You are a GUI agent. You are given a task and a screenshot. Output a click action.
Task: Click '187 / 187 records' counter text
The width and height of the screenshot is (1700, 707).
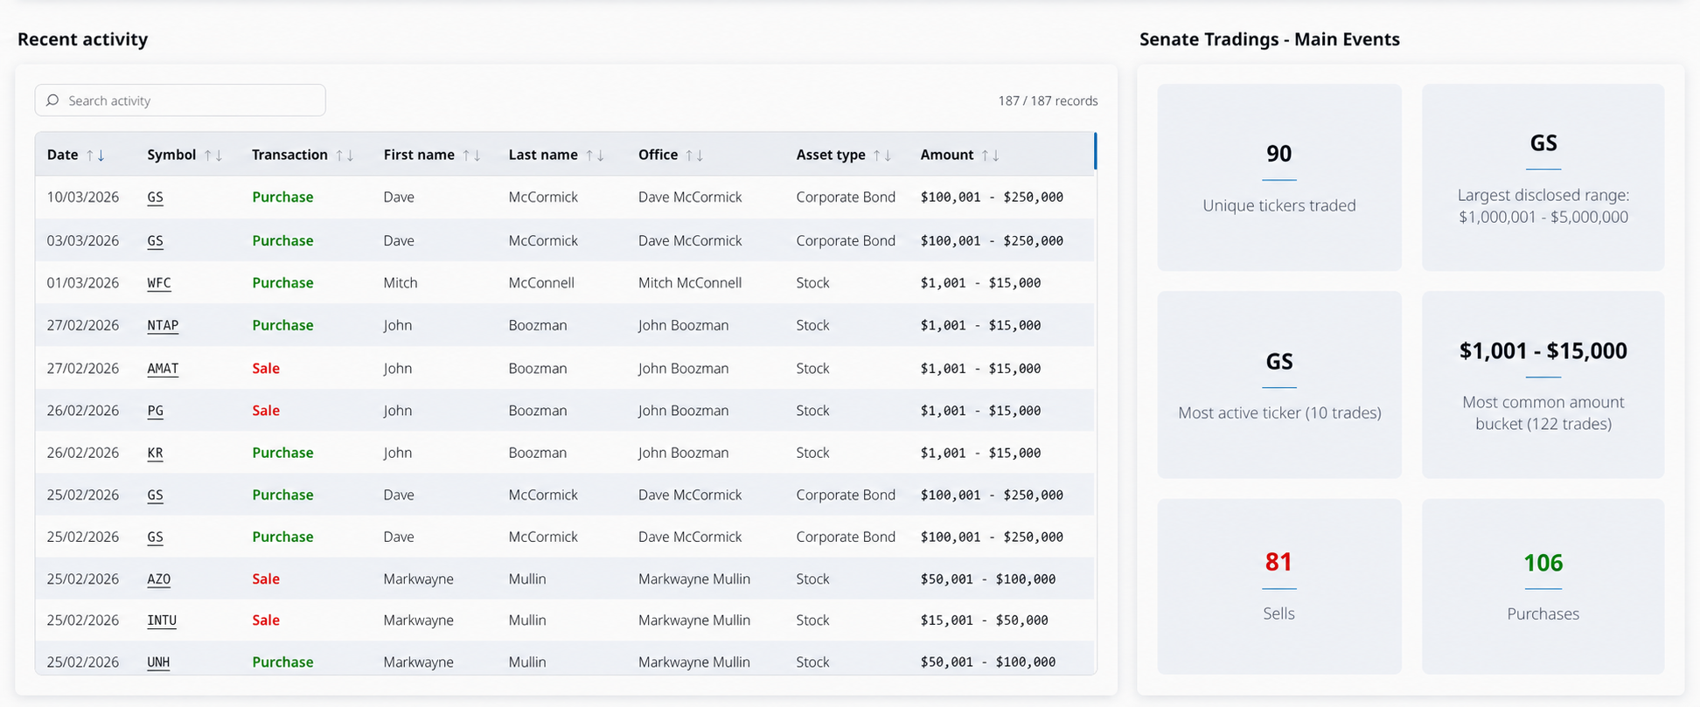1048,101
